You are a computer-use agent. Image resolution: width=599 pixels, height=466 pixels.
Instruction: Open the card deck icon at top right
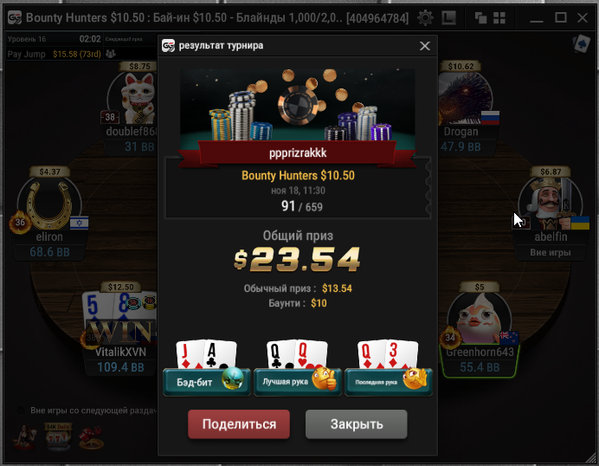(x=582, y=44)
